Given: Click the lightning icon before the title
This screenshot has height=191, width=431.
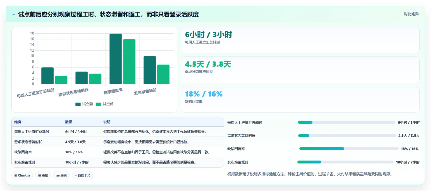Looking at the screenshot, I should pyautogui.click(x=14, y=14).
